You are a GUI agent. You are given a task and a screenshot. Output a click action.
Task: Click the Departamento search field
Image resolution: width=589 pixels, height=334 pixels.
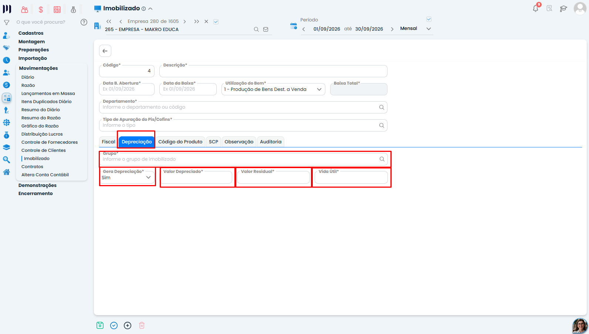243,107
